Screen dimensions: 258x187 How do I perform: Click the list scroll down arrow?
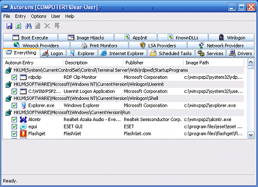click(x=251, y=135)
